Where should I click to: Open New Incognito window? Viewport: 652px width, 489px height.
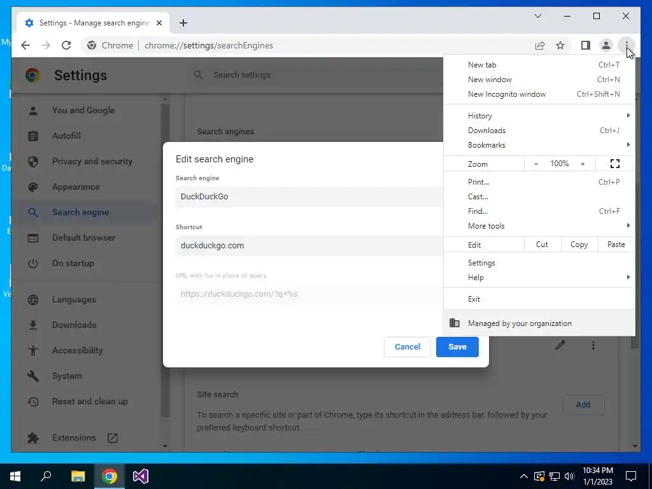pos(539,94)
